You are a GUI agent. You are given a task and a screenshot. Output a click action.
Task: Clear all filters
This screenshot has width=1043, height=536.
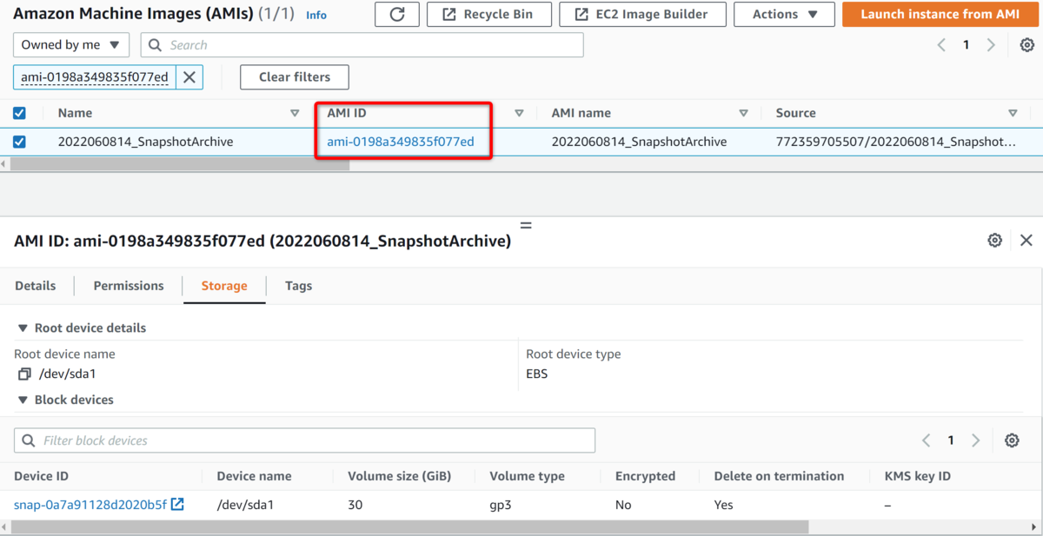(x=295, y=77)
